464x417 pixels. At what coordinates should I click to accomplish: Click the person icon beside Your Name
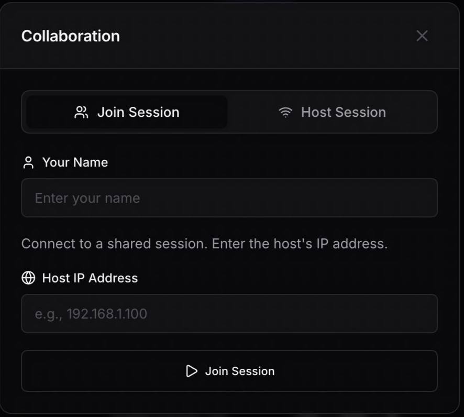point(28,162)
